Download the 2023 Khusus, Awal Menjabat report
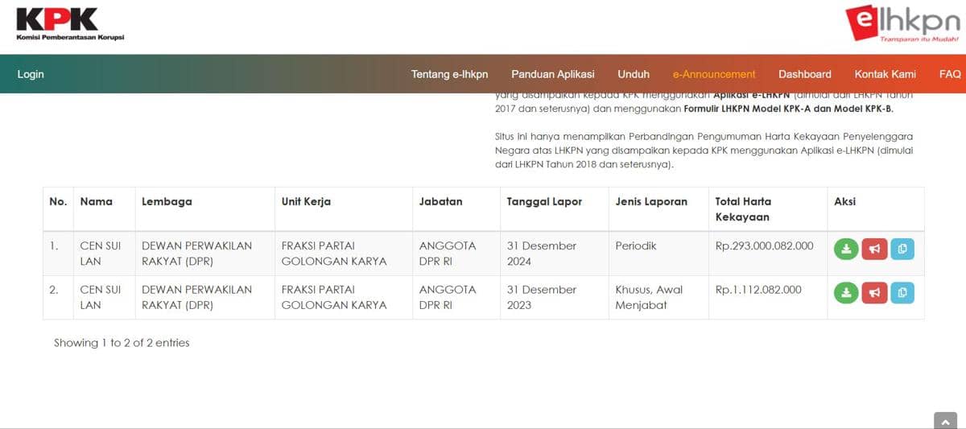The width and height of the screenshot is (966, 429). click(845, 293)
